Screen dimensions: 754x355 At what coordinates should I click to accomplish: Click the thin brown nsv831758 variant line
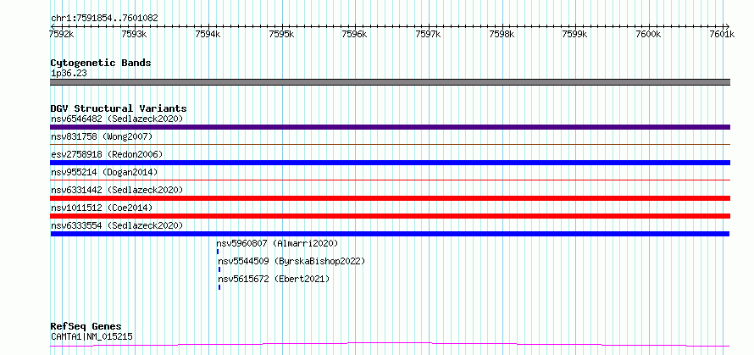[390, 145]
